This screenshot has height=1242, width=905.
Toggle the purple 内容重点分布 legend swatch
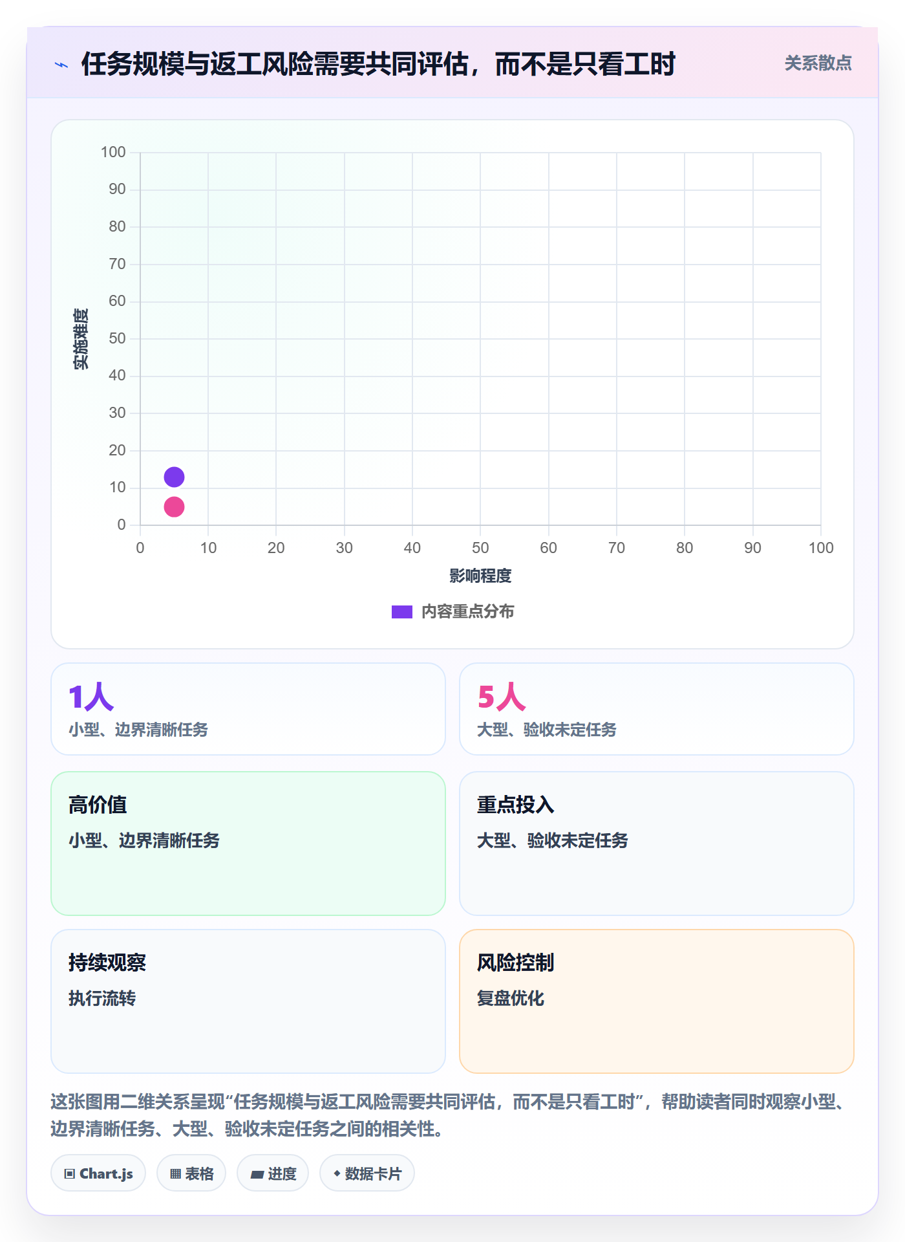pyautogui.click(x=402, y=612)
